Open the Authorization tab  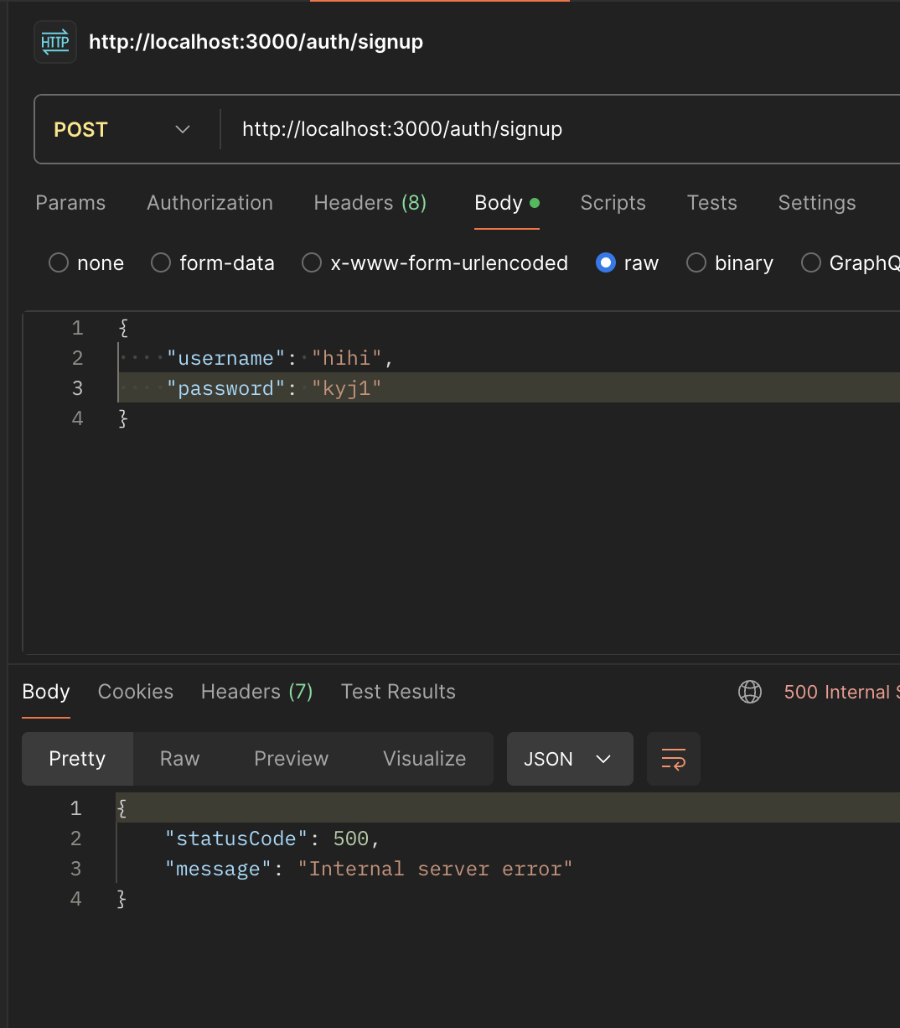pos(210,203)
